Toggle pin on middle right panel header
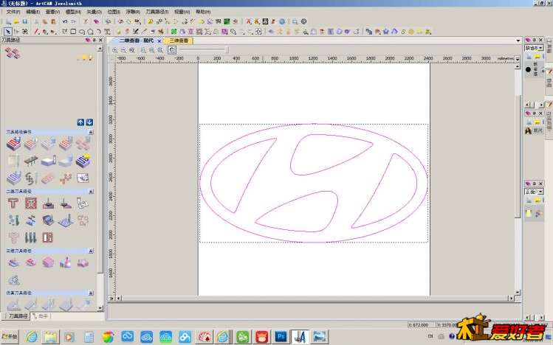 tap(534, 114)
